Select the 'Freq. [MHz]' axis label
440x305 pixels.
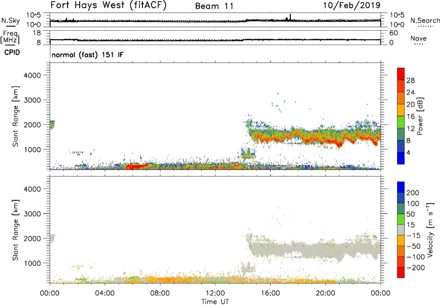click(x=10, y=37)
